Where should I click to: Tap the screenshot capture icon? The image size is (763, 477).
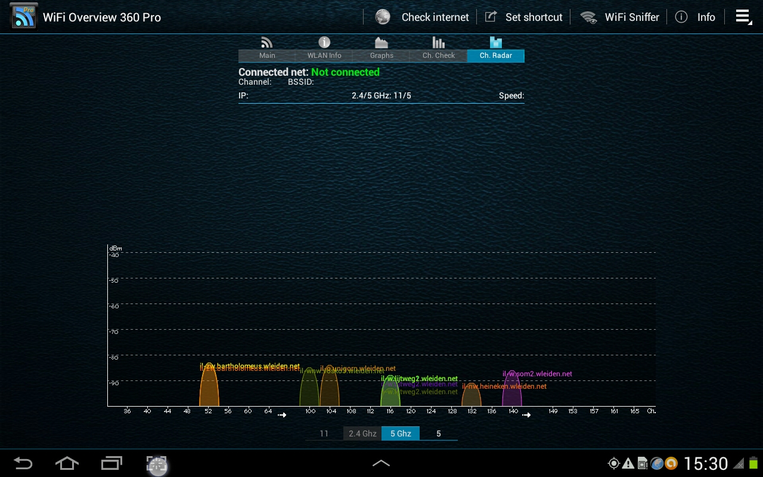click(x=157, y=464)
